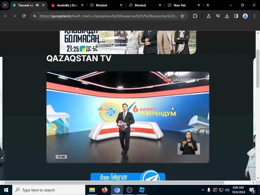Open the Downloads icon
Image resolution: width=260 pixels, height=195 pixels.
pyautogui.click(x=227, y=16)
